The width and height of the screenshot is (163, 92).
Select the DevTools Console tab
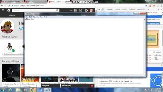pos(117,10)
